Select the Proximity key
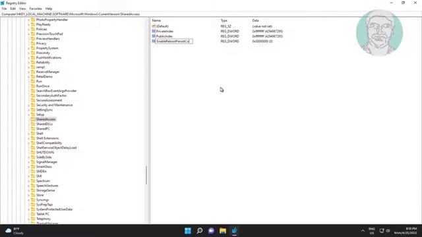Viewport: 422px width, 237px height. pos(43,53)
